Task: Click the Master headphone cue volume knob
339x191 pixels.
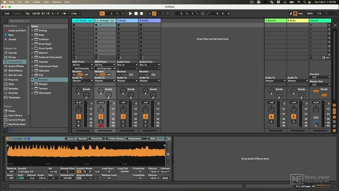Action: [316, 123]
